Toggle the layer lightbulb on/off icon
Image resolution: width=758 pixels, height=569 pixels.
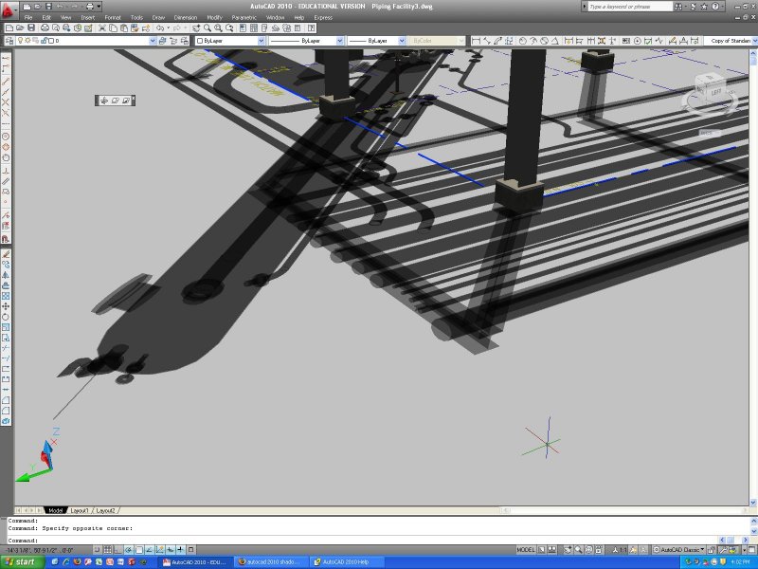pyautogui.click(x=21, y=42)
